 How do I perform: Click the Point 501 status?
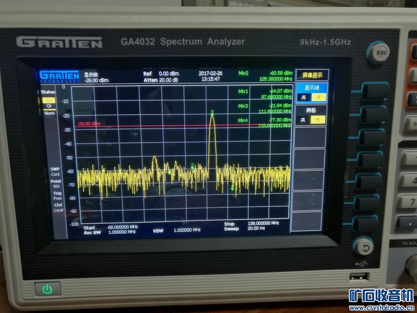click(56, 184)
